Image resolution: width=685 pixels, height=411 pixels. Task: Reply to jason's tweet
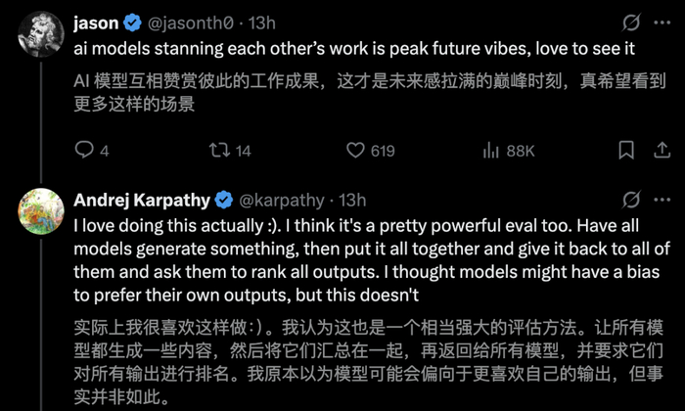85,150
